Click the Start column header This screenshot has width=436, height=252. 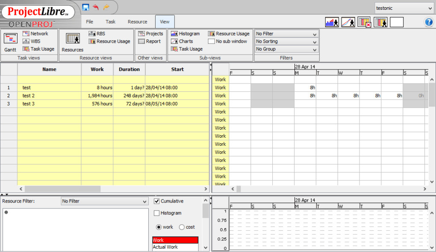pyautogui.click(x=177, y=70)
